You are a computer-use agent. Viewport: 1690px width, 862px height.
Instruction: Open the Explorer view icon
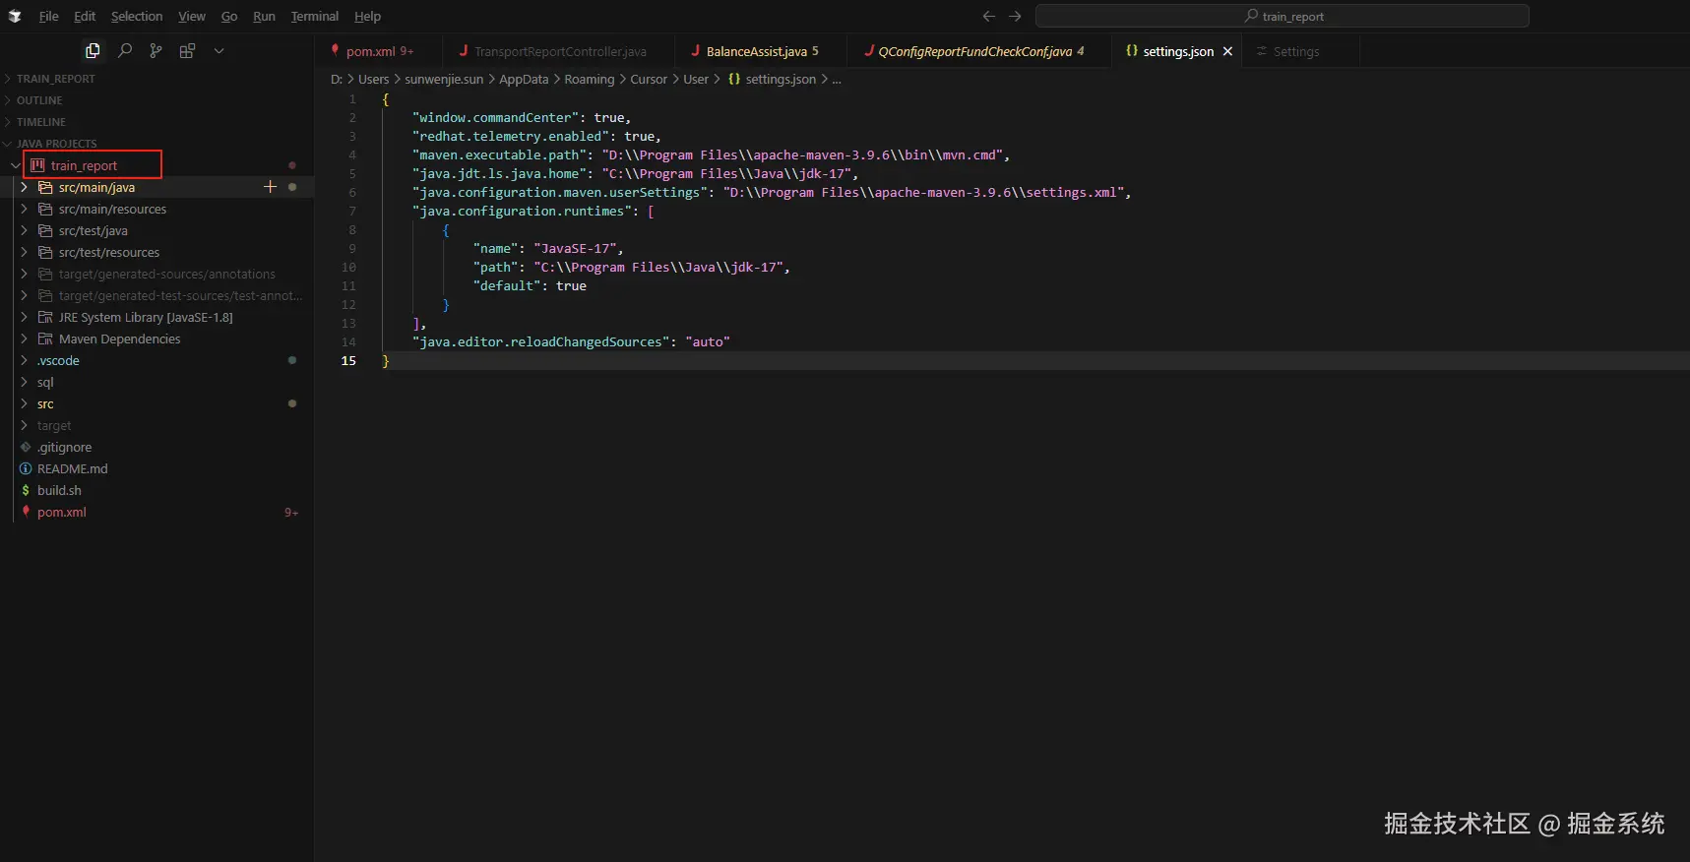click(x=93, y=50)
